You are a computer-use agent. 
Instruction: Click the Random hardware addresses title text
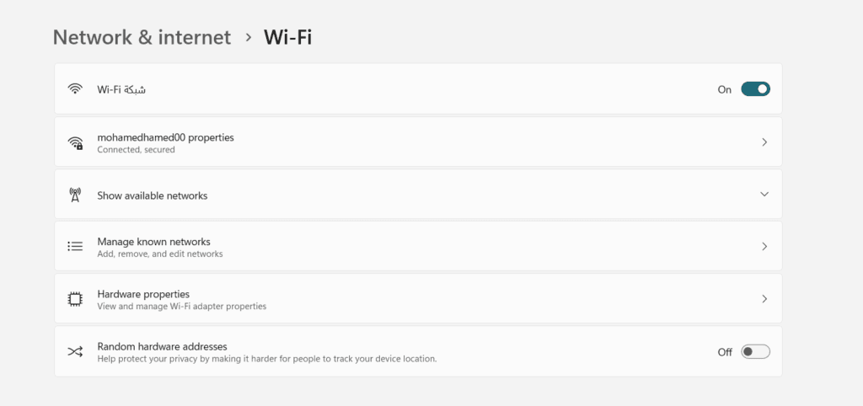(162, 346)
